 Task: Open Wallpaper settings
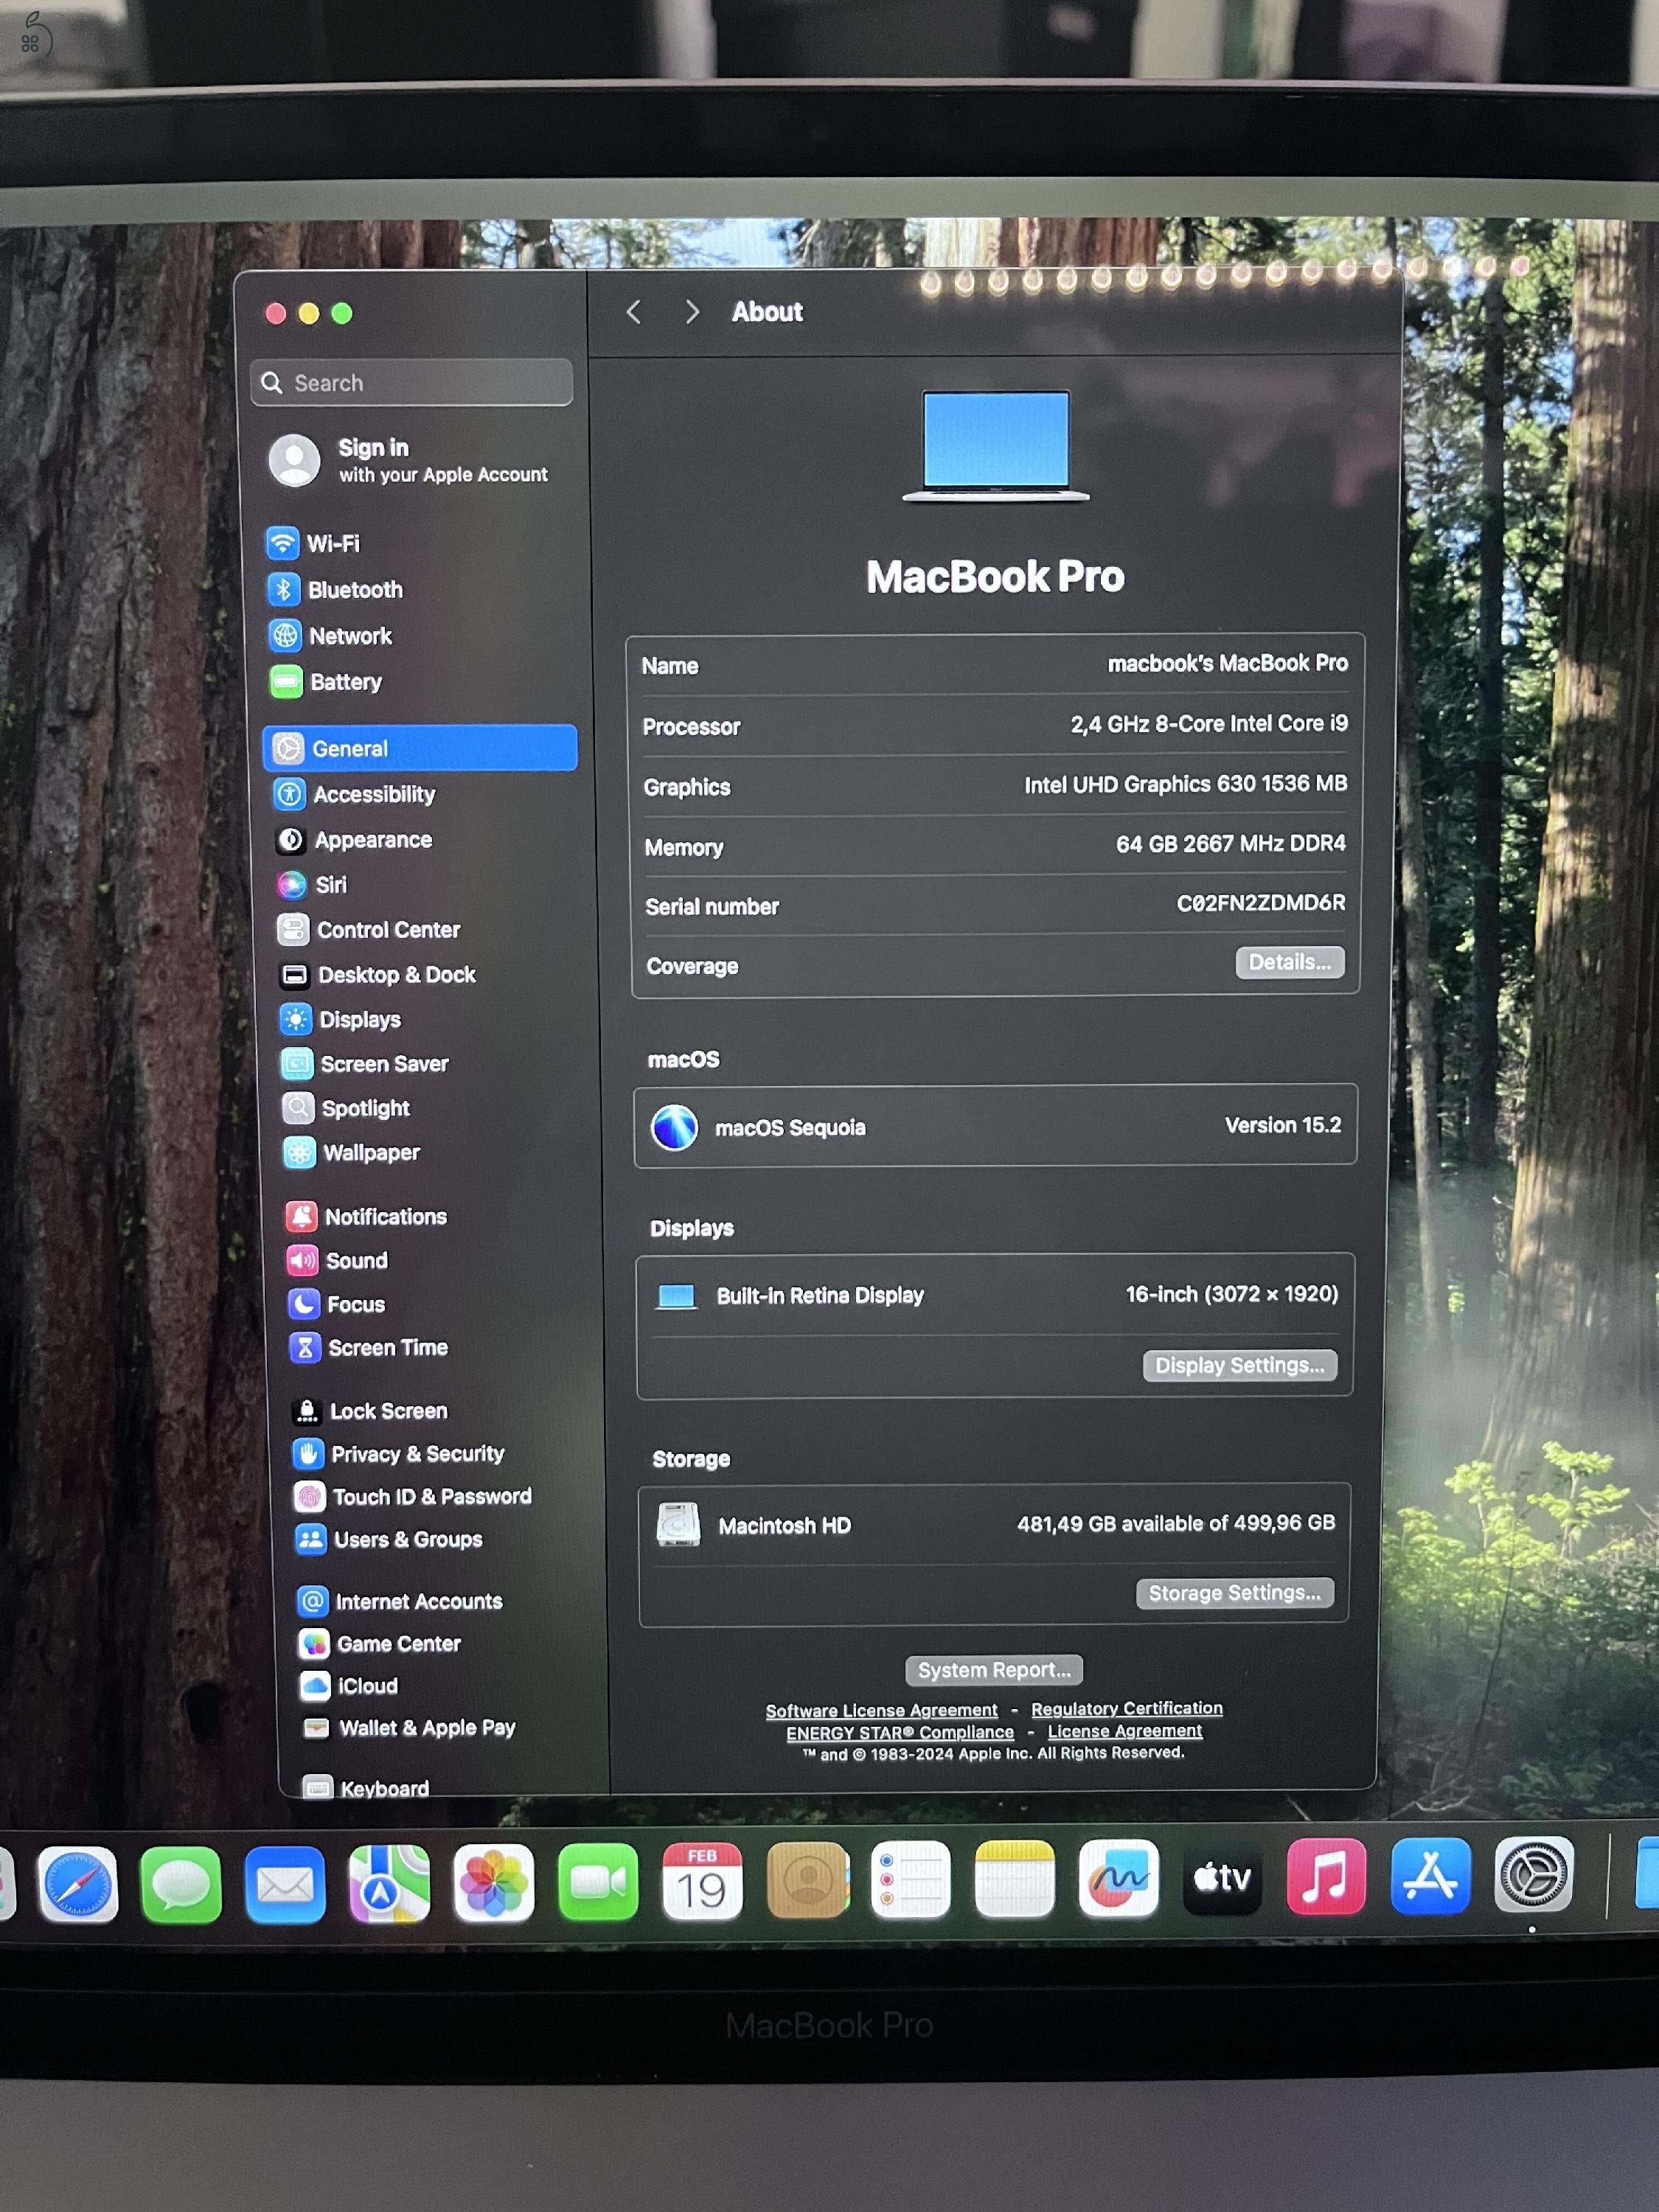click(352, 1152)
